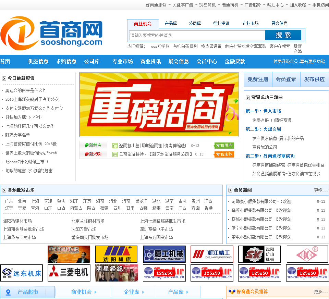Open the 远东机床 logo ad
The image size is (329, 299).
[x=21, y=273]
